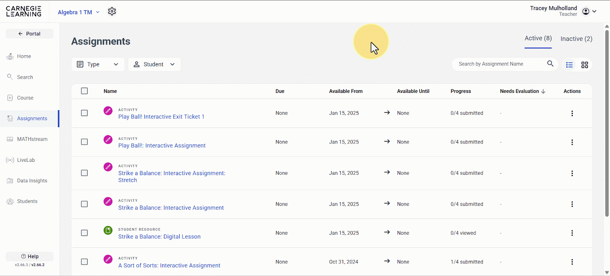The width and height of the screenshot is (610, 276).
Task: Check the box for Strike a Balance: Interactive Assignment
Action: [84, 204]
